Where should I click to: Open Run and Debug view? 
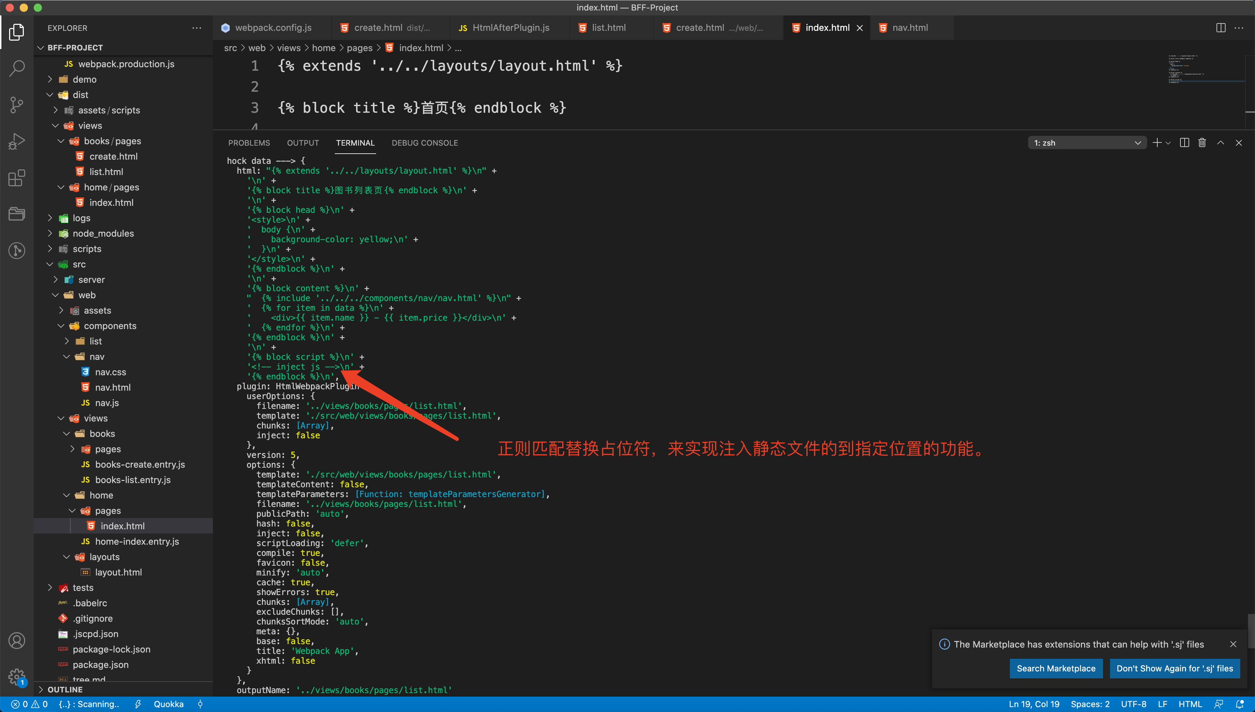point(16,141)
